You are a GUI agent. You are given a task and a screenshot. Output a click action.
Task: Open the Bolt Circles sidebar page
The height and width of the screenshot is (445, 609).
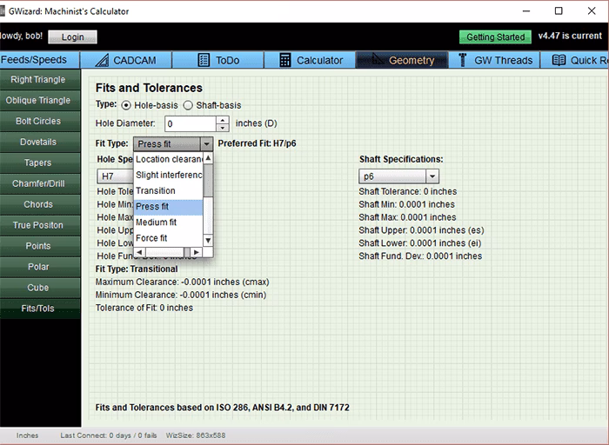tap(38, 121)
